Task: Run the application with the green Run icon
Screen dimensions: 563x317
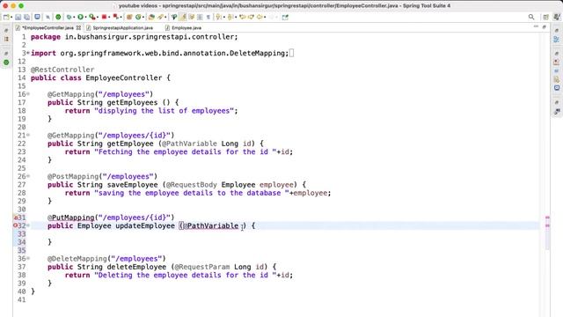Action: pos(80,17)
